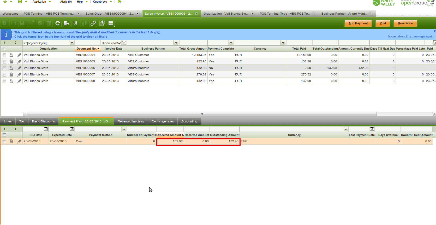The height and width of the screenshot is (225, 436).
Task: Click the wrench personalization icon
Action: [102, 23]
